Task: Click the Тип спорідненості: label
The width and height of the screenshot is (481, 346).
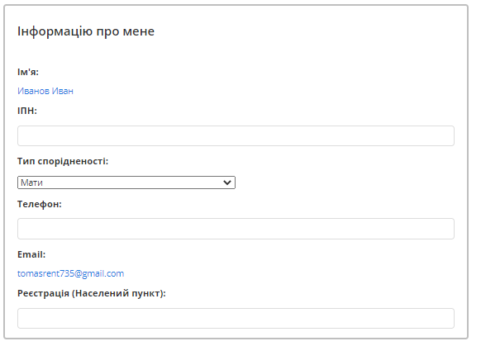Action: click(63, 161)
